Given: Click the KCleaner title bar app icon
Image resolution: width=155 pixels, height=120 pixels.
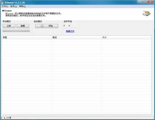Looking at the screenshot, I should pos(2,3).
